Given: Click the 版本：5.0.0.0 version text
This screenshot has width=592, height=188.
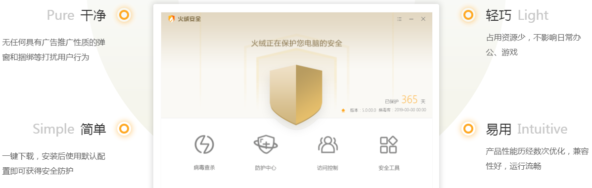Looking at the screenshot, I should (x=363, y=110).
